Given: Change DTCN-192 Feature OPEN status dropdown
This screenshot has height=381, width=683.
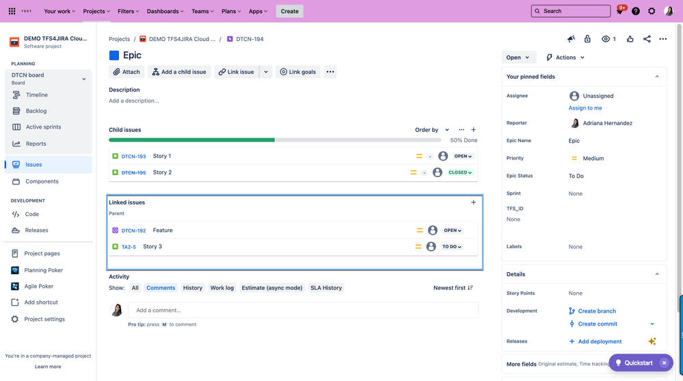Looking at the screenshot, I should point(453,230).
